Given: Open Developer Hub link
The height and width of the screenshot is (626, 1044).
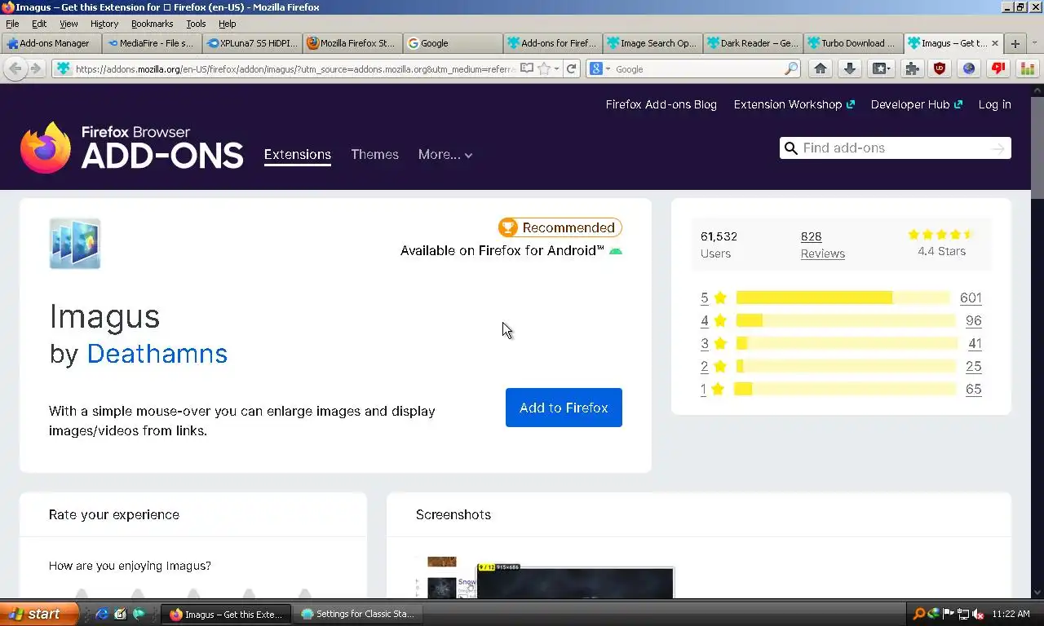Looking at the screenshot, I should [x=916, y=104].
